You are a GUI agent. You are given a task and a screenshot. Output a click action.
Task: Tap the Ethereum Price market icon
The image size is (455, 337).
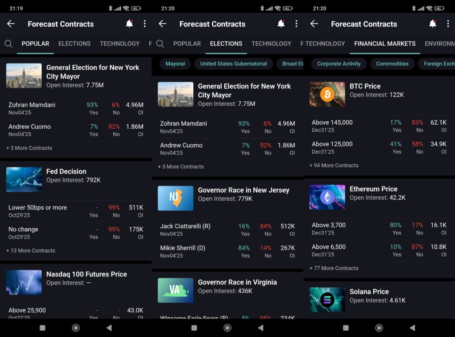tap(327, 197)
